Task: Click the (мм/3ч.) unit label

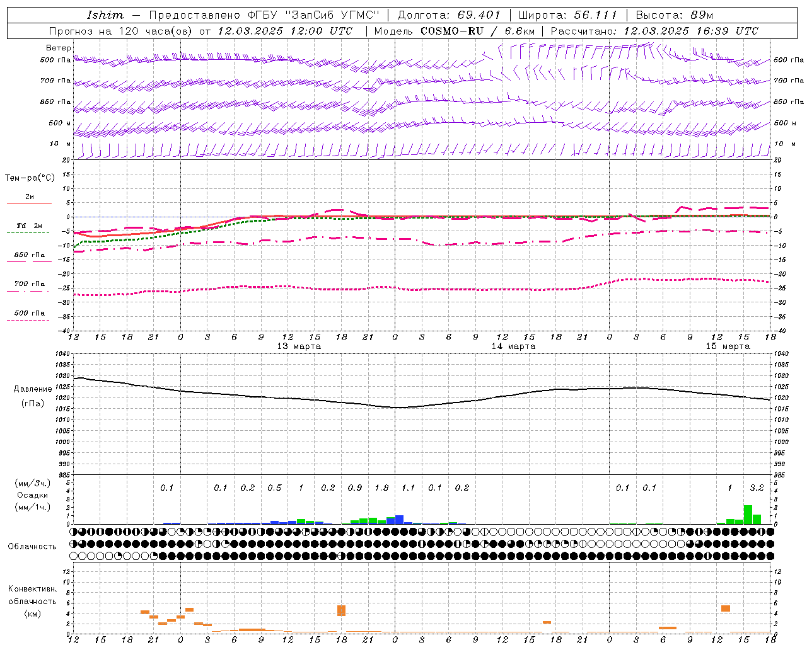Action: click(x=33, y=483)
